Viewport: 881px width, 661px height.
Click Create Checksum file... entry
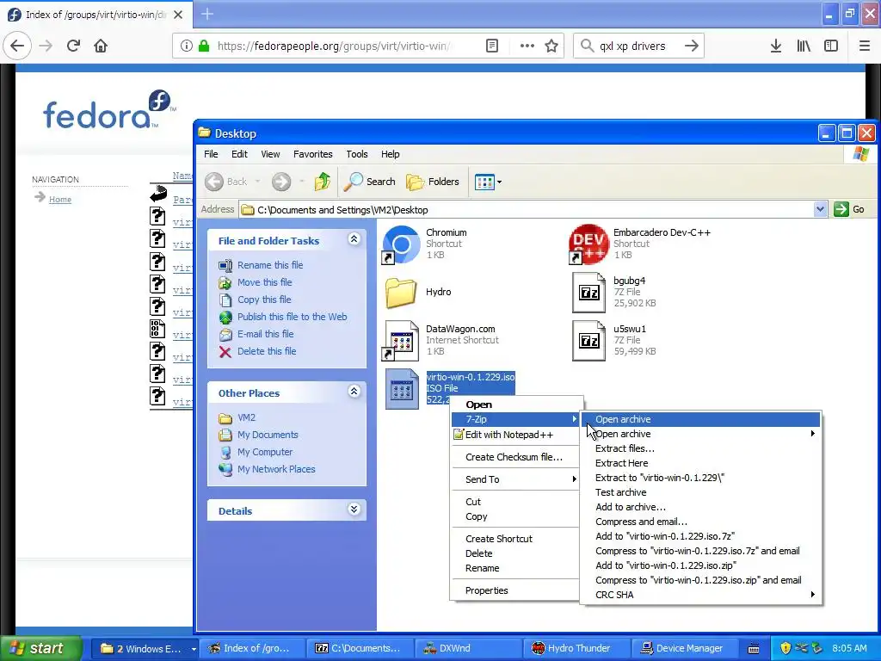click(x=514, y=457)
